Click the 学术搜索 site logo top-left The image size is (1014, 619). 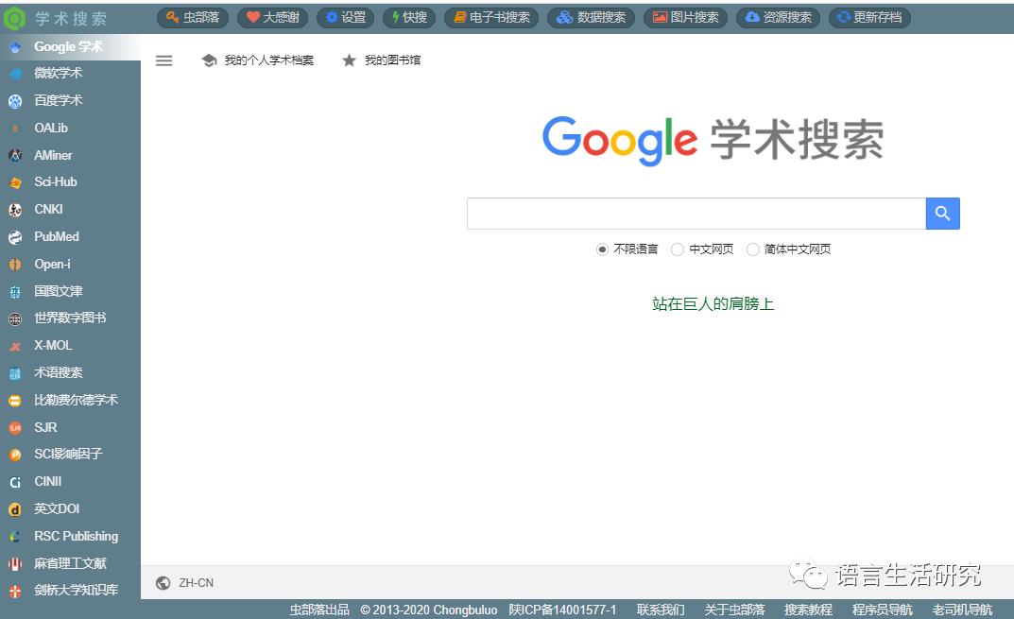pos(56,18)
